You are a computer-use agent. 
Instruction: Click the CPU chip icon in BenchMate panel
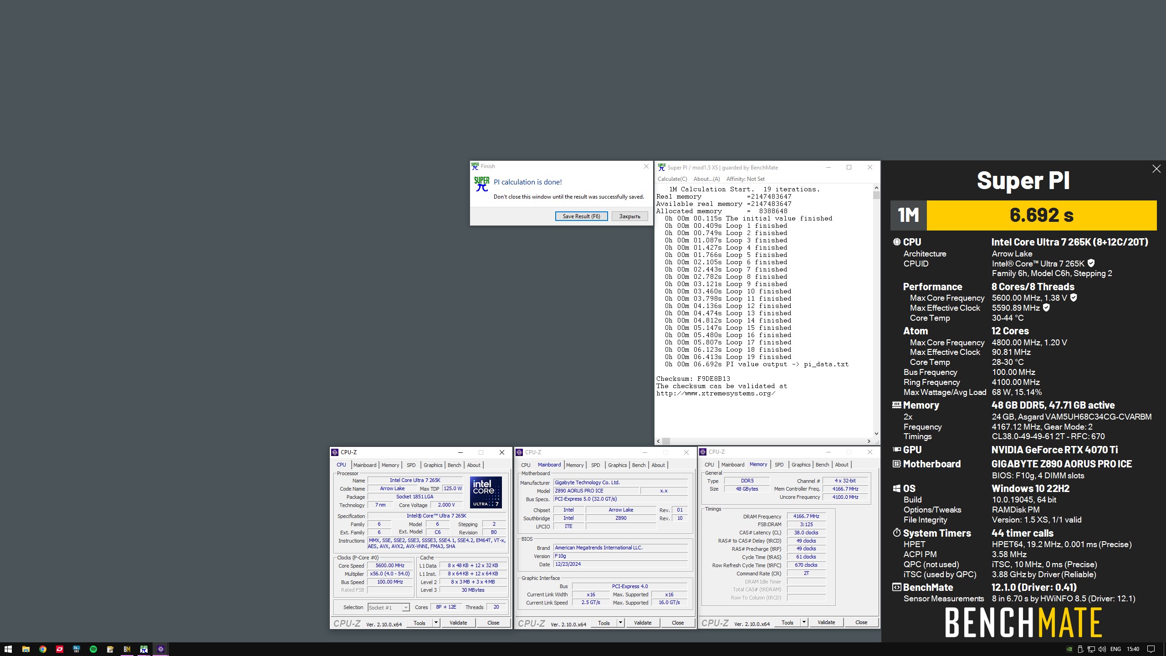click(x=896, y=242)
